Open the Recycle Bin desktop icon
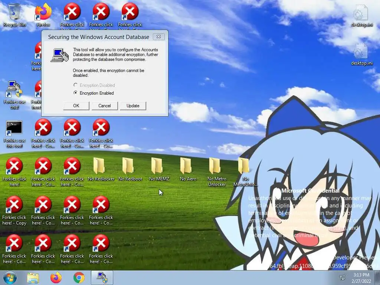The height and width of the screenshot is (285, 380). (14, 14)
